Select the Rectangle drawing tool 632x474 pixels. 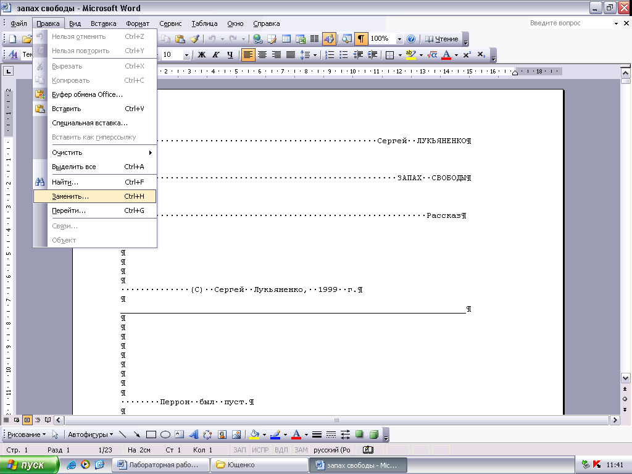[x=151, y=434]
